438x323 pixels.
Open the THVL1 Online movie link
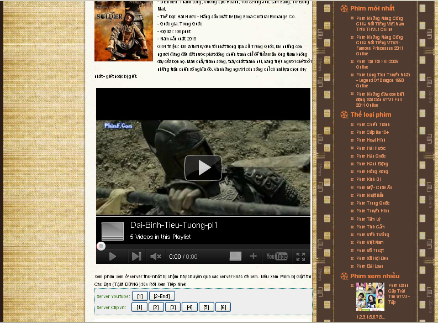point(380,24)
